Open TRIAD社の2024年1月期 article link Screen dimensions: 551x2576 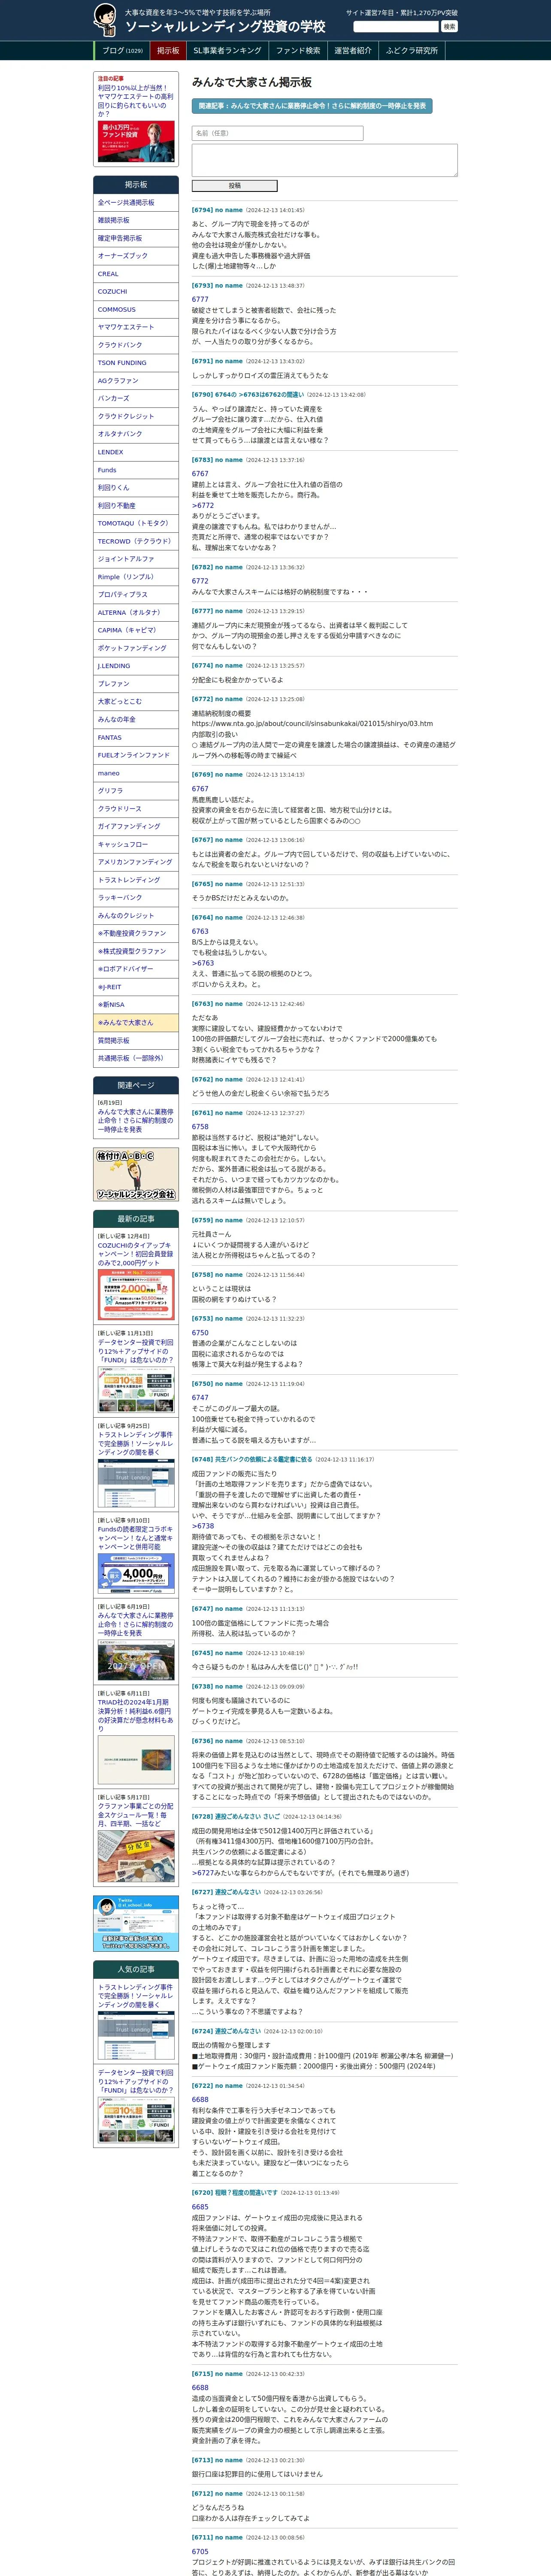(136, 1715)
